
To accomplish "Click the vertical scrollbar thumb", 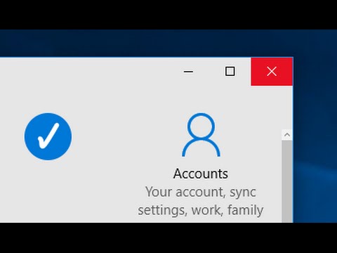I will click(287, 181).
